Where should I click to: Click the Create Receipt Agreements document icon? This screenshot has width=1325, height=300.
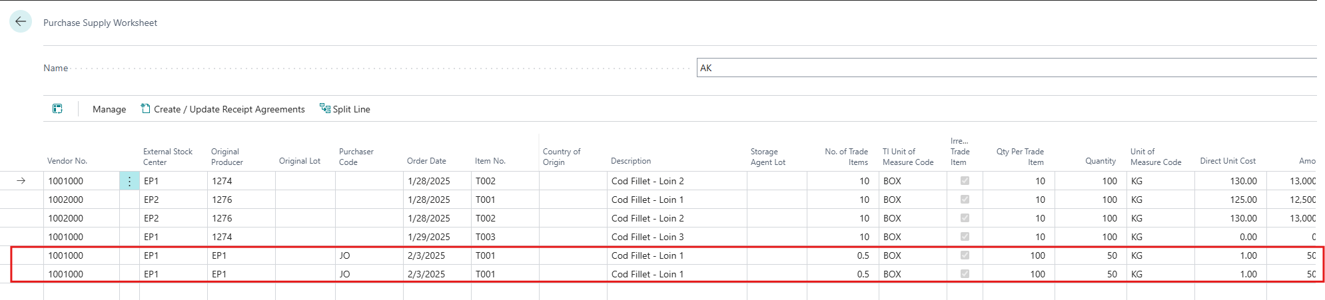[145, 108]
